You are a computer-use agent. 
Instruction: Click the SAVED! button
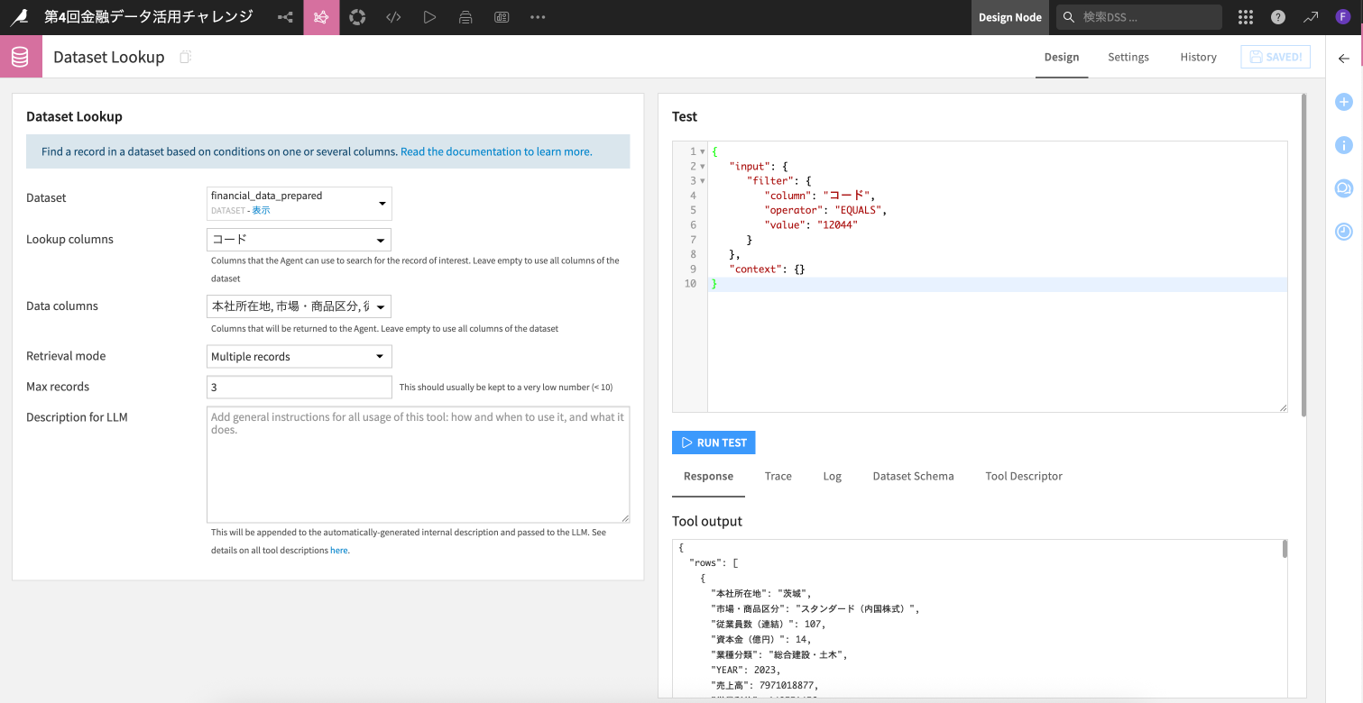pyautogui.click(x=1276, y=57)
